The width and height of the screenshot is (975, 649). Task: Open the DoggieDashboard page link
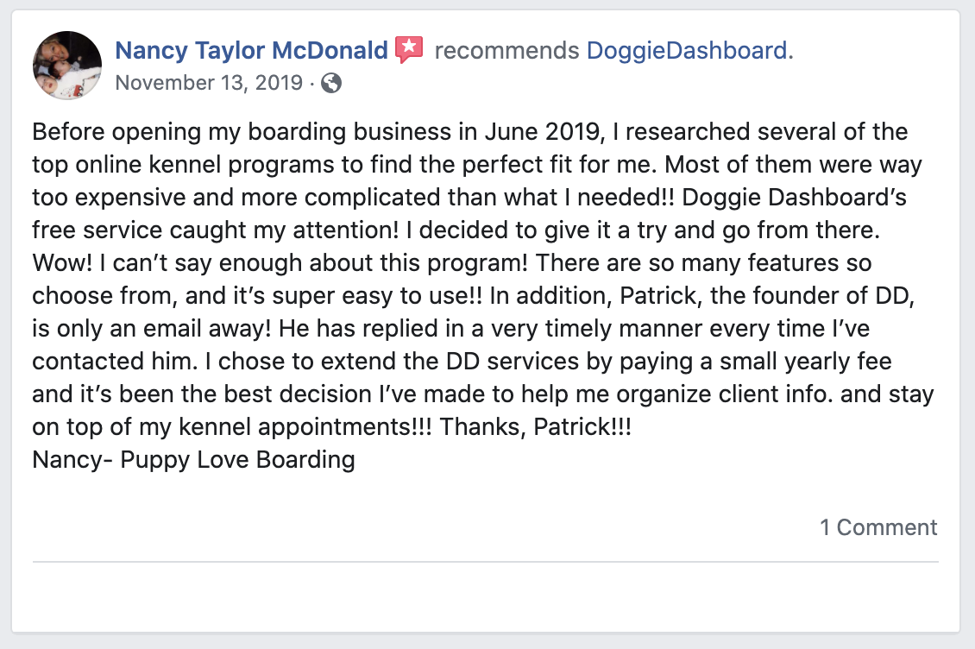pyautogui.click(x=687, y=50)
